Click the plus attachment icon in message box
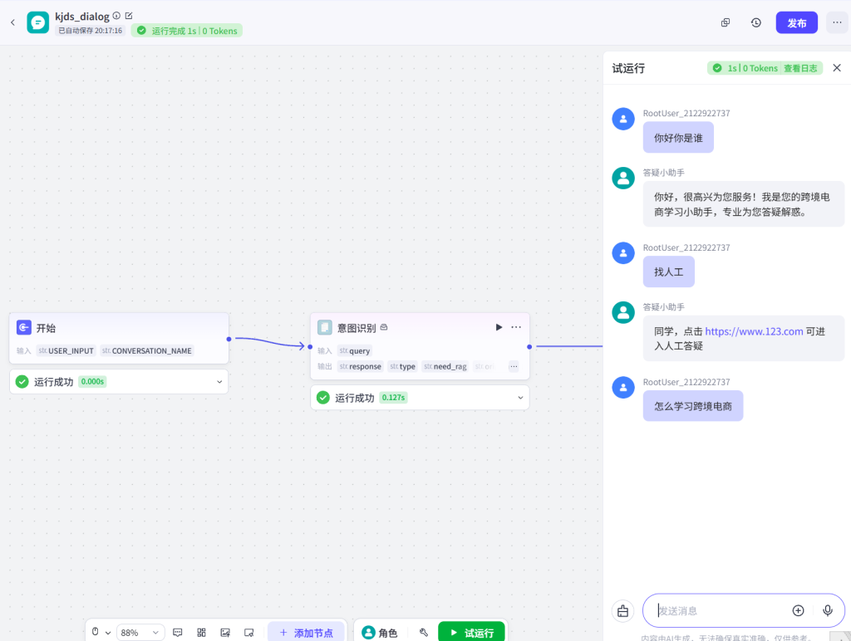This screenshot has width=851, height=641. [x=798, y=610]
